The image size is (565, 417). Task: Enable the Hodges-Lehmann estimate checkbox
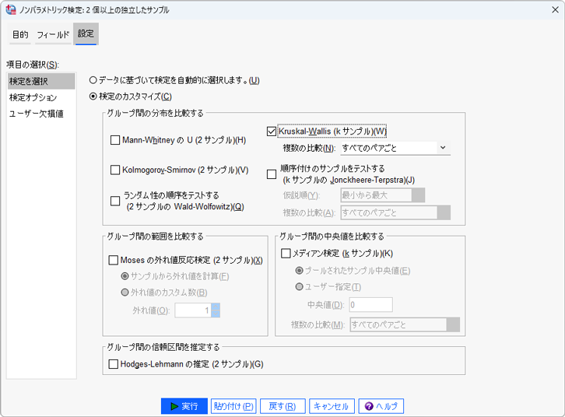pos(114,363)
